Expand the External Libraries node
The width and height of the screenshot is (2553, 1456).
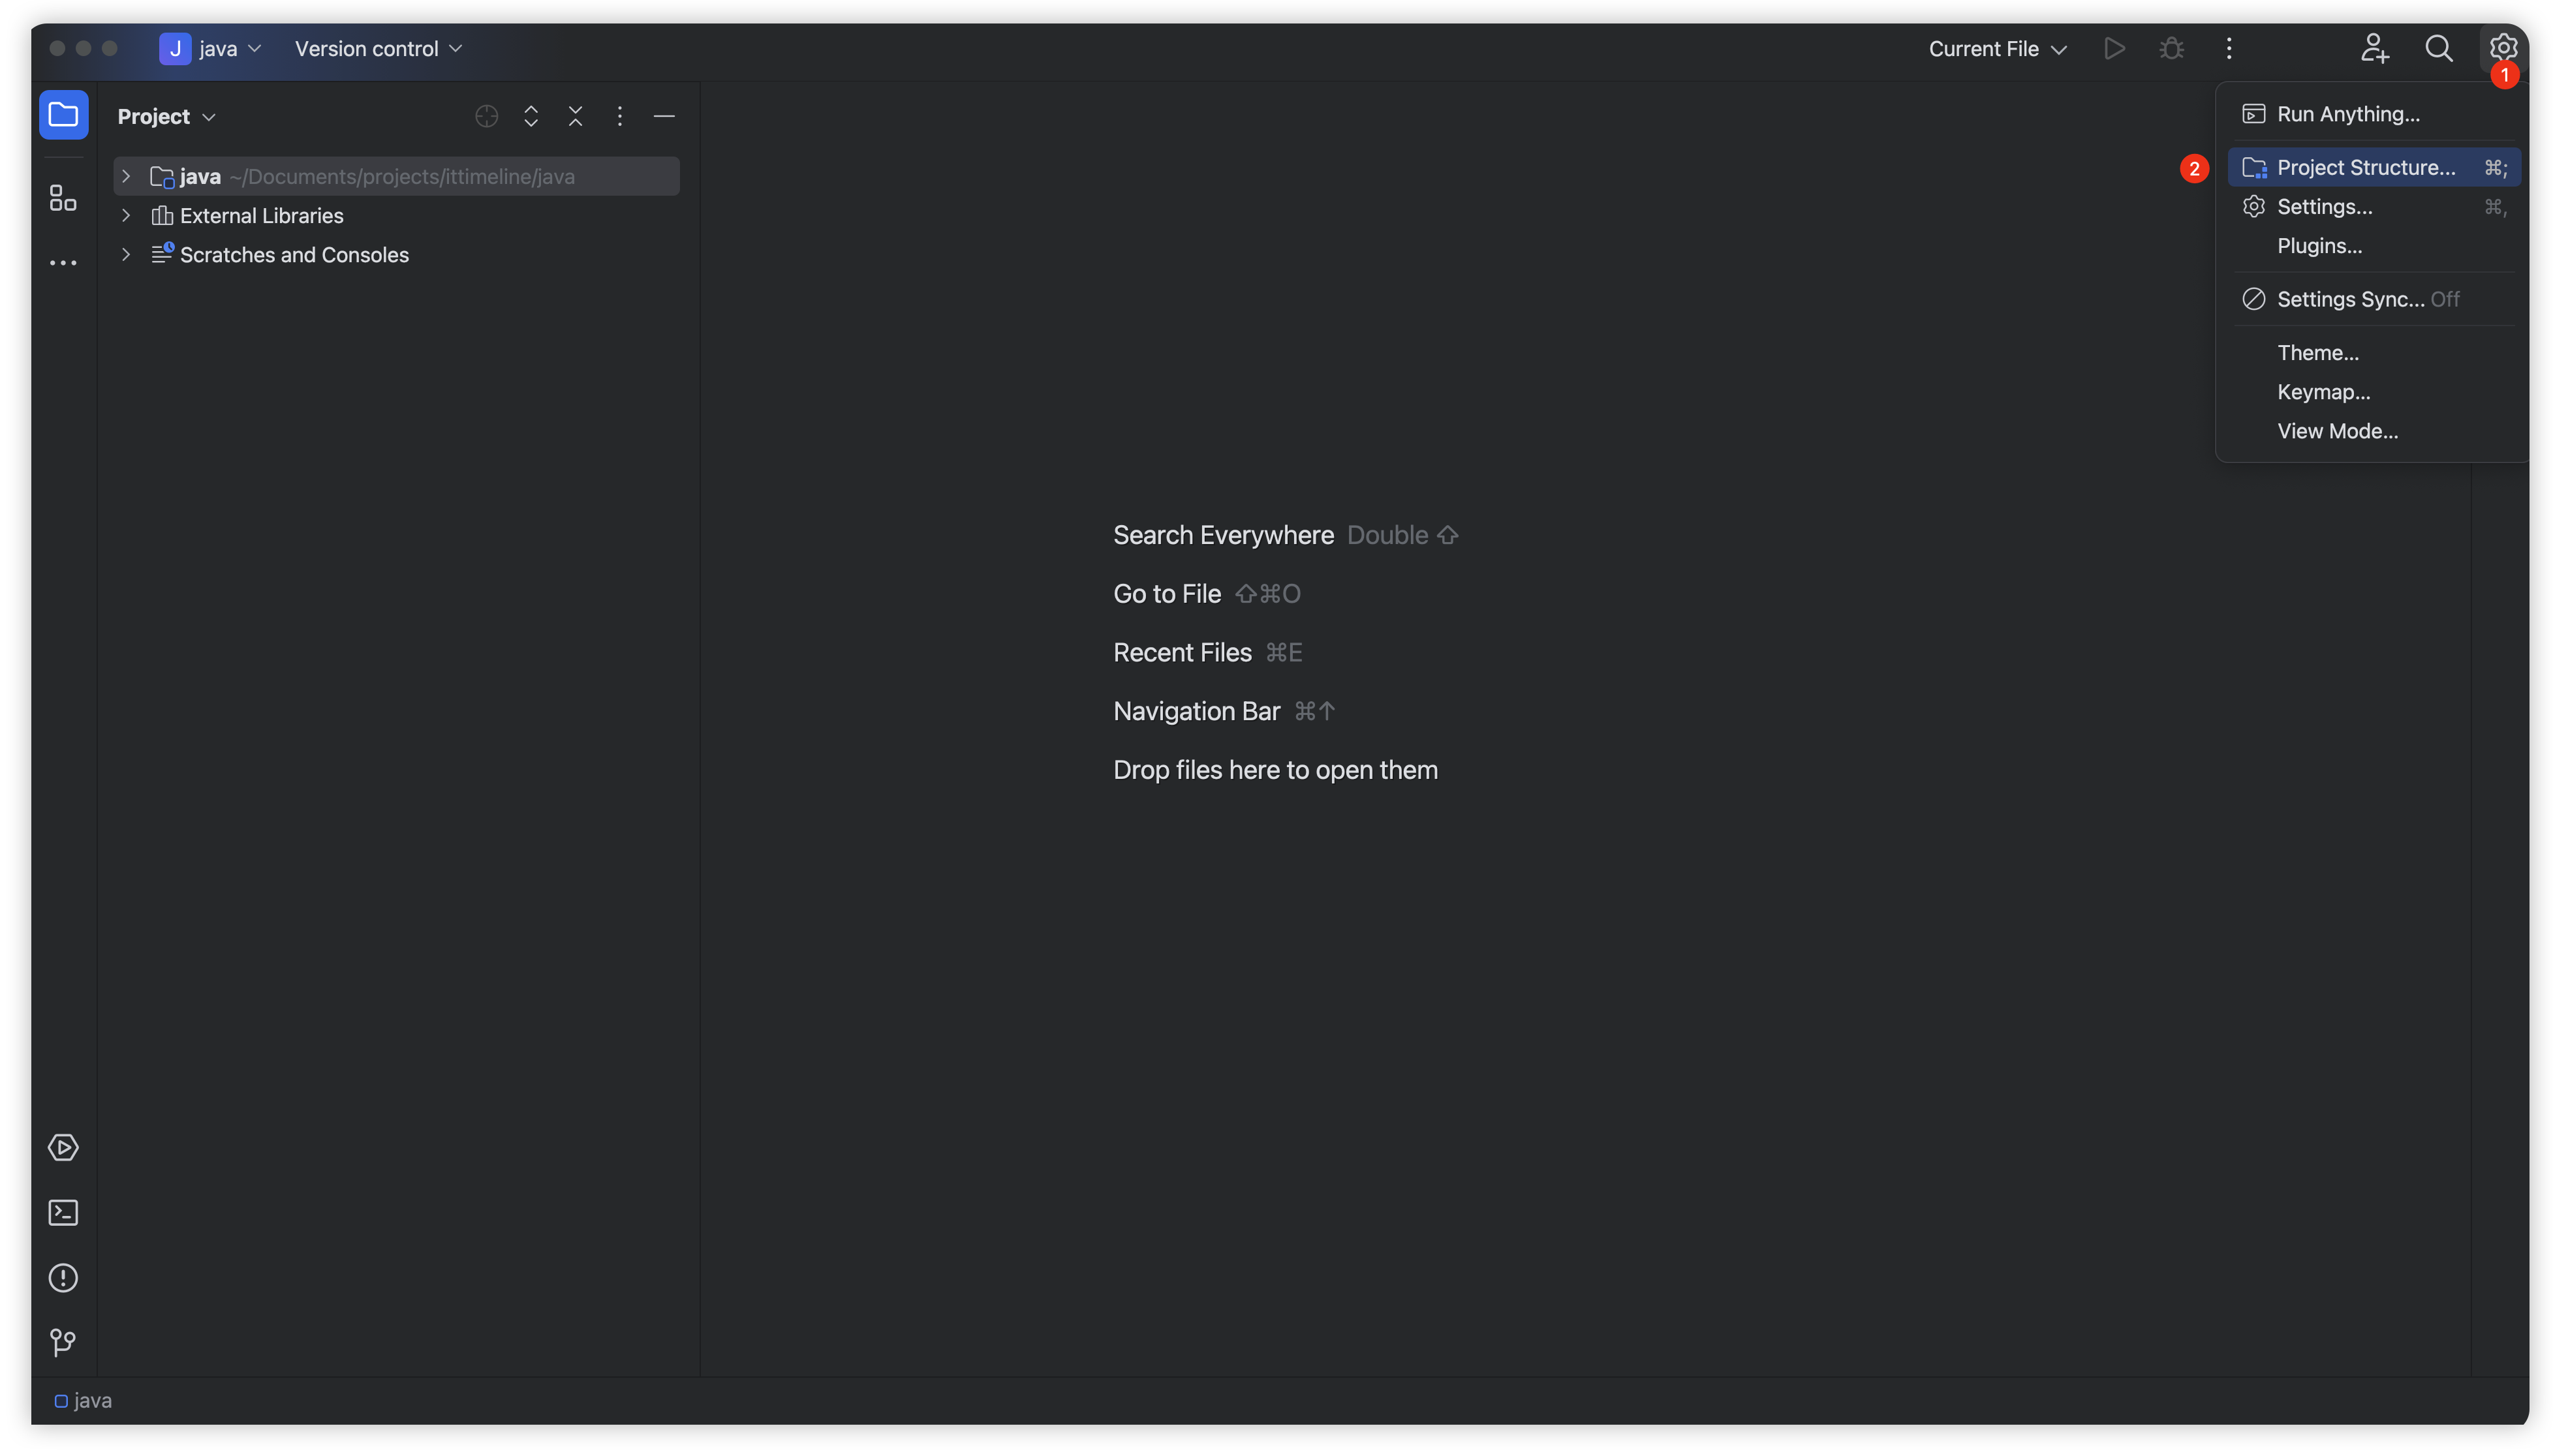click(126, 216)
